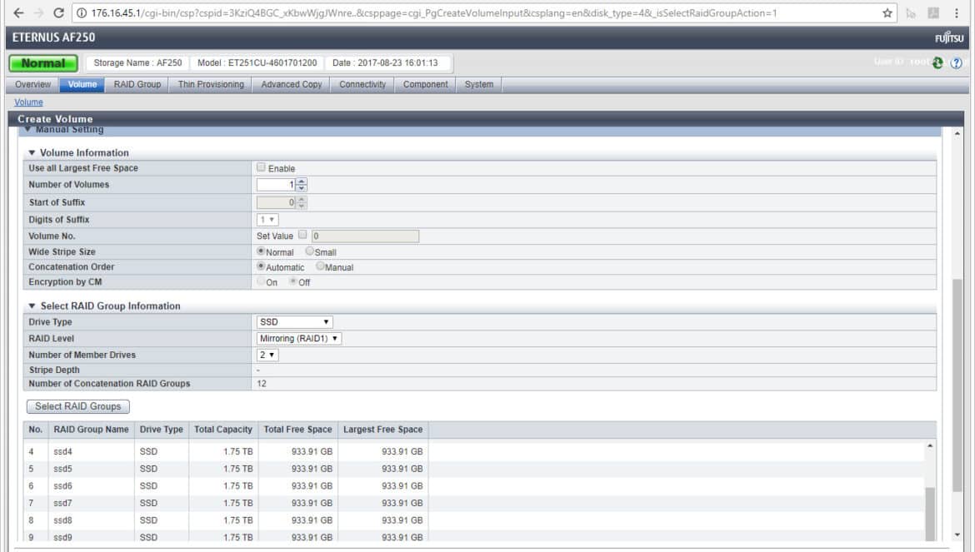Switch to the Volume tab
Screen dimensions: 975x552
point(82,84)
